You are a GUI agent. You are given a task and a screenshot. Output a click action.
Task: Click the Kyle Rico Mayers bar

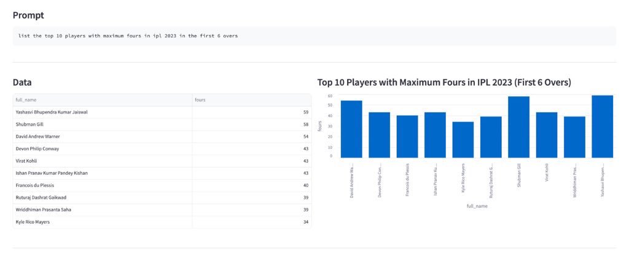[463, 140]
